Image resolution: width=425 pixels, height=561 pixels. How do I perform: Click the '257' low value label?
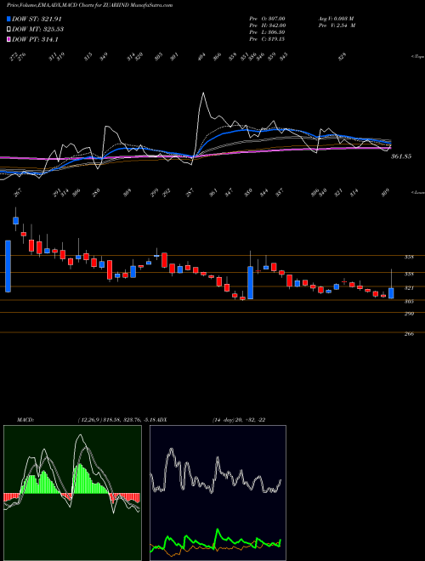(x=190, y=193)
